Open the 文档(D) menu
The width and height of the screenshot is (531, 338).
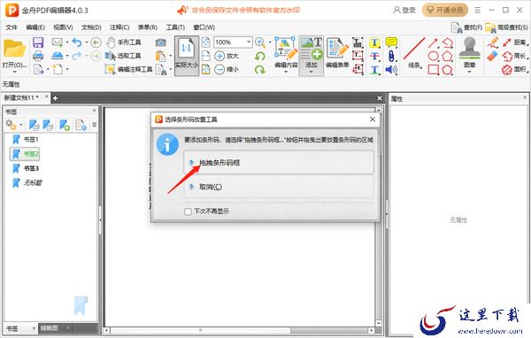pyautogui.click(x=91, y=27)
